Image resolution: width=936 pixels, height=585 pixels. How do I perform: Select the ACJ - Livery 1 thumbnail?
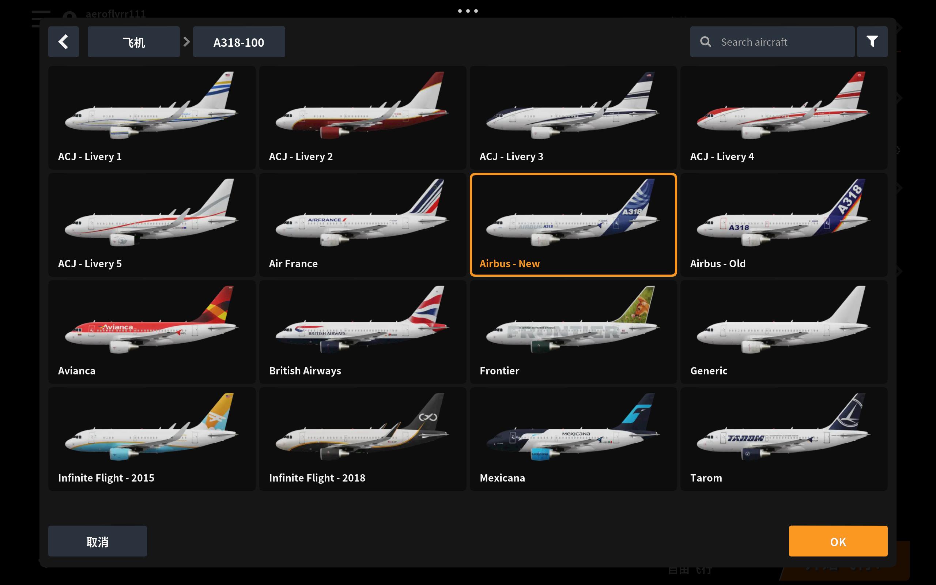(x=152, y=118)
